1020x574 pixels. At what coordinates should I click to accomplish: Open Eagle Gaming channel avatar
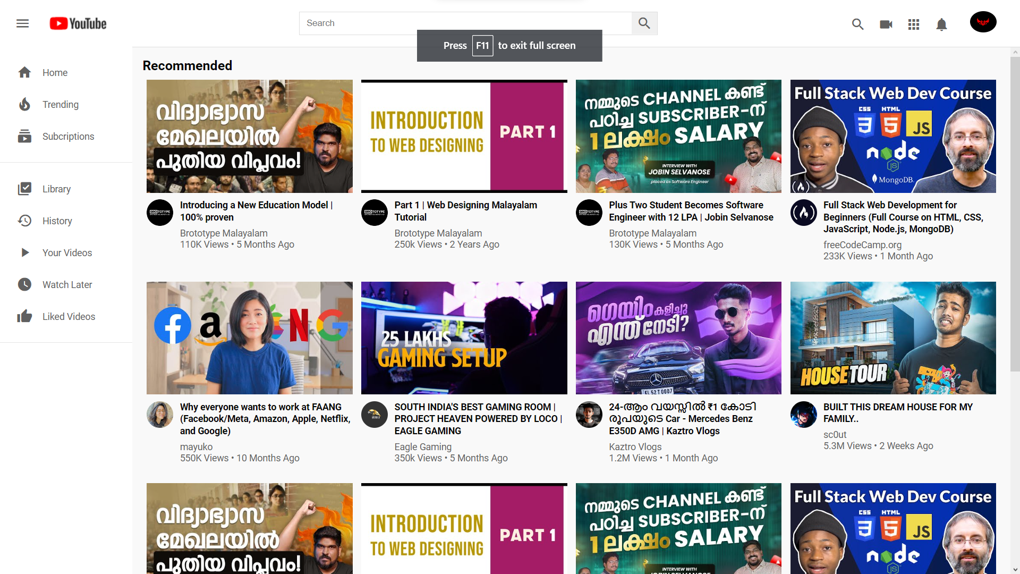pos(375,415)
